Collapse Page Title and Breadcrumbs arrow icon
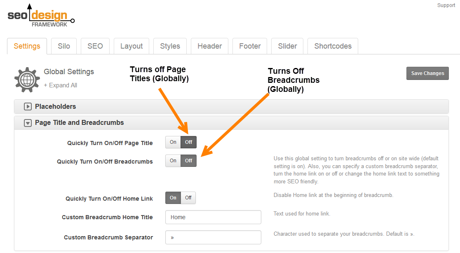The width and height of the screenshot is (460, 253). (28, 123)
